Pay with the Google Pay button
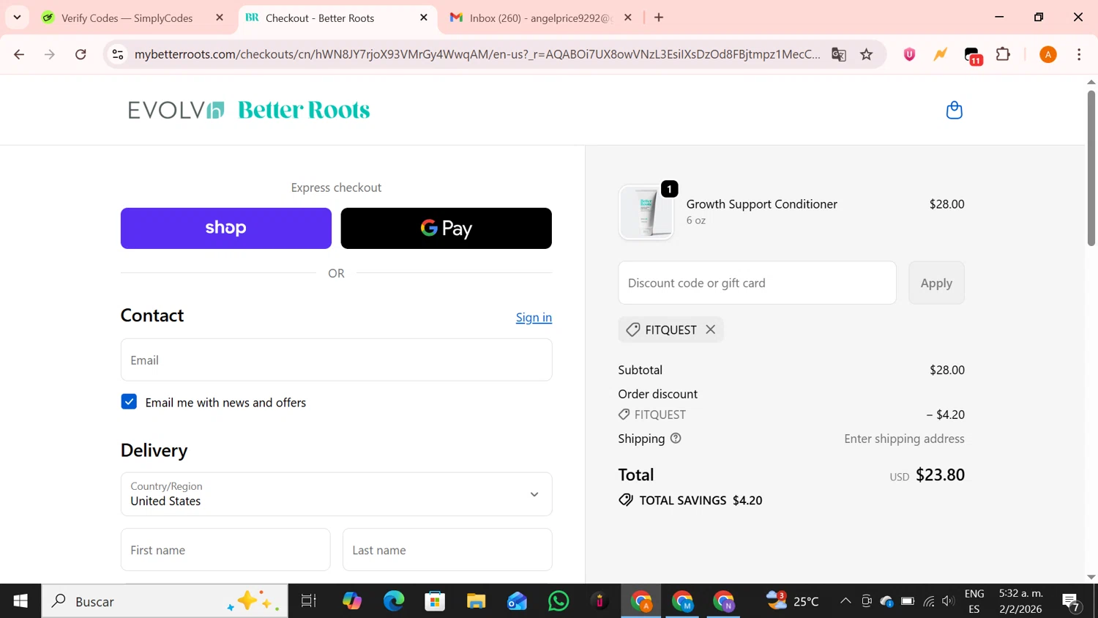 447,228
